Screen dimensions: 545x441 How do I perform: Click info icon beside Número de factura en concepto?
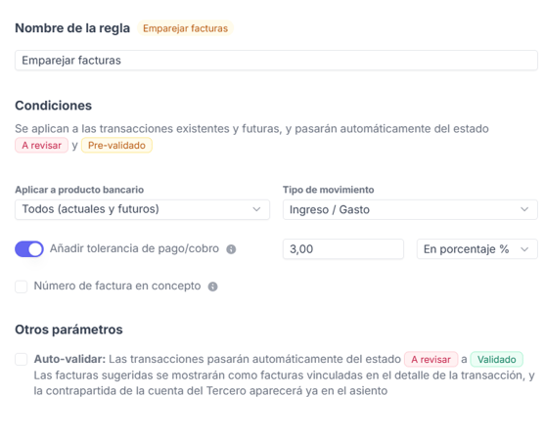click(212, 287)
